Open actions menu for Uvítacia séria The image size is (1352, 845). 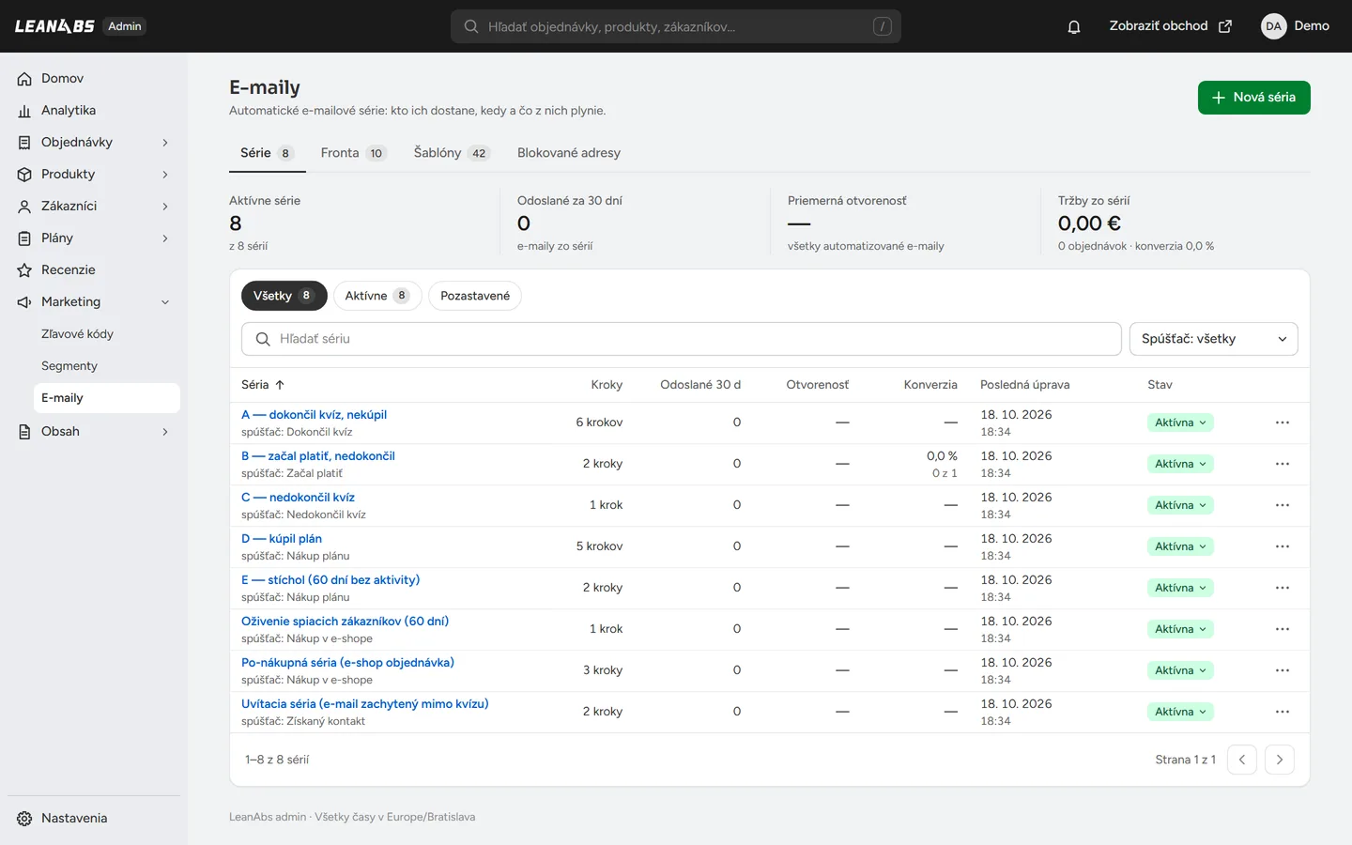[x=1283, y=712]
